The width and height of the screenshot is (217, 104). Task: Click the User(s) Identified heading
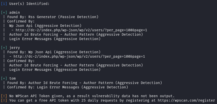[29, 4]
